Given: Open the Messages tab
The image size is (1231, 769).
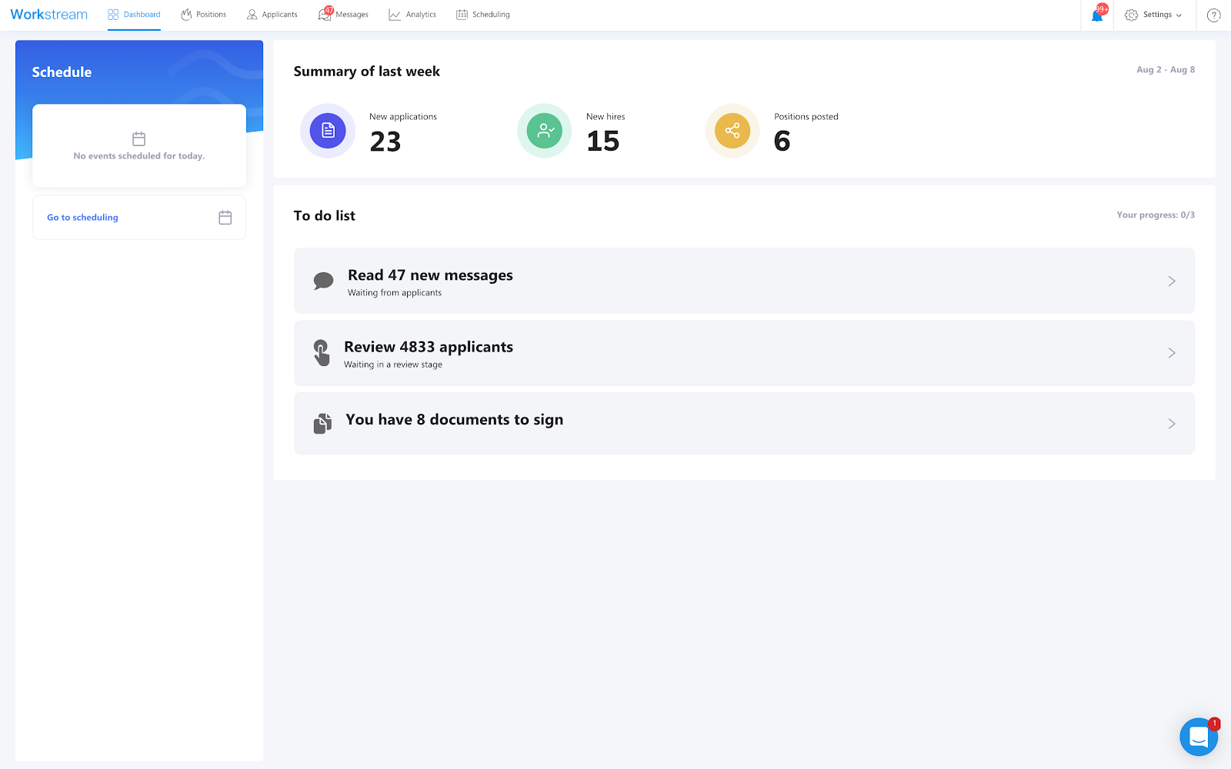Looking at the screenshot, I should click(343, 15).
